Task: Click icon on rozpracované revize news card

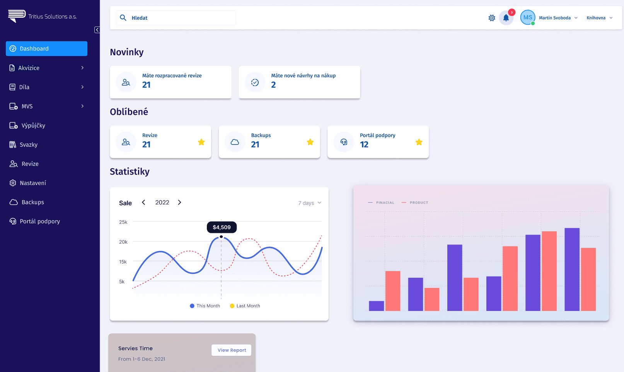Action: pyautogui.click(x=126, y=82)
